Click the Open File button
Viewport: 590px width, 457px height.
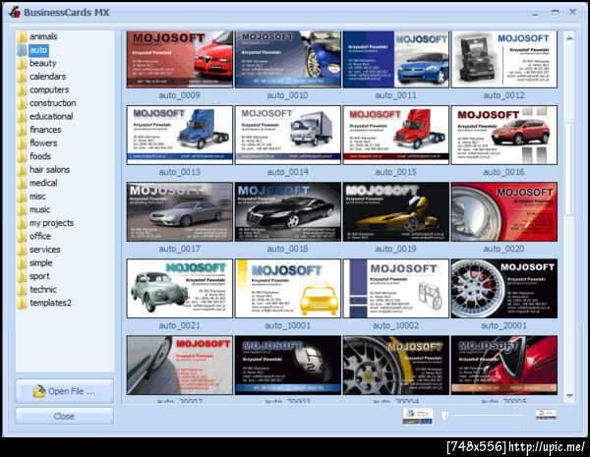pos(64,391)
